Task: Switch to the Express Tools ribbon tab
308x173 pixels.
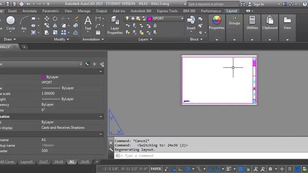Action: (167, 11)
